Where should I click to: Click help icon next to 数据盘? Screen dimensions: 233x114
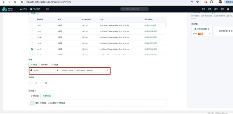(x=35, y=91)
